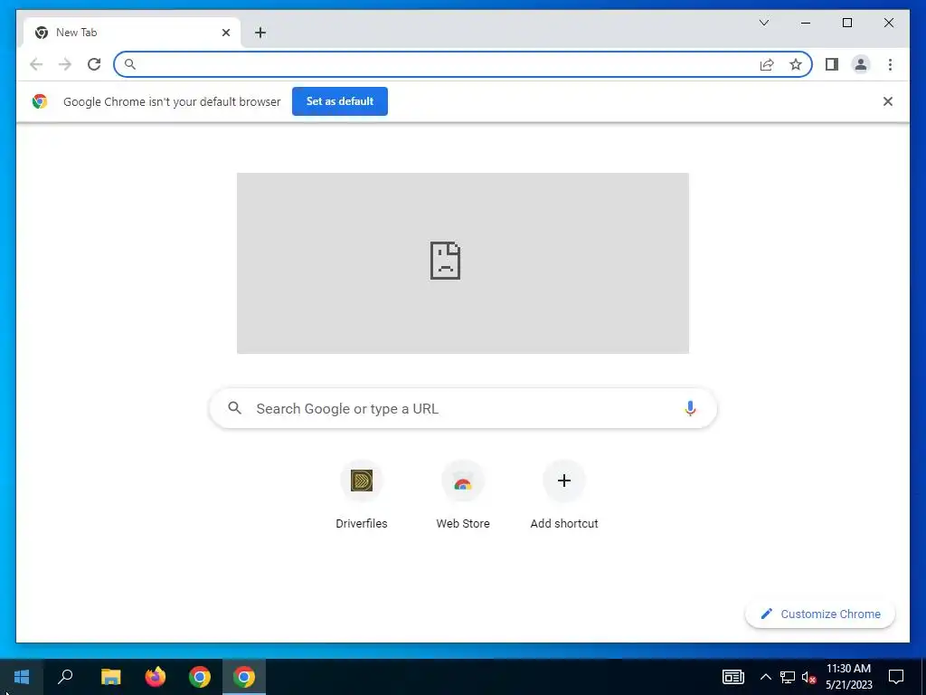This screenshot has width=926, height=695.
Task: Open the profile avatar menu
Action: coord(861,64)
